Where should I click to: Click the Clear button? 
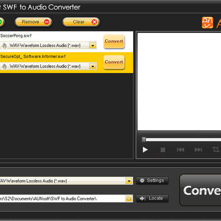point(81,22)
